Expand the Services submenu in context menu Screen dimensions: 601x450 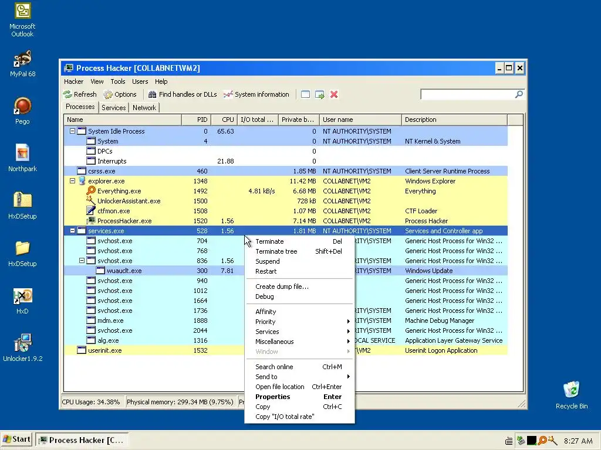coord(299,332)
